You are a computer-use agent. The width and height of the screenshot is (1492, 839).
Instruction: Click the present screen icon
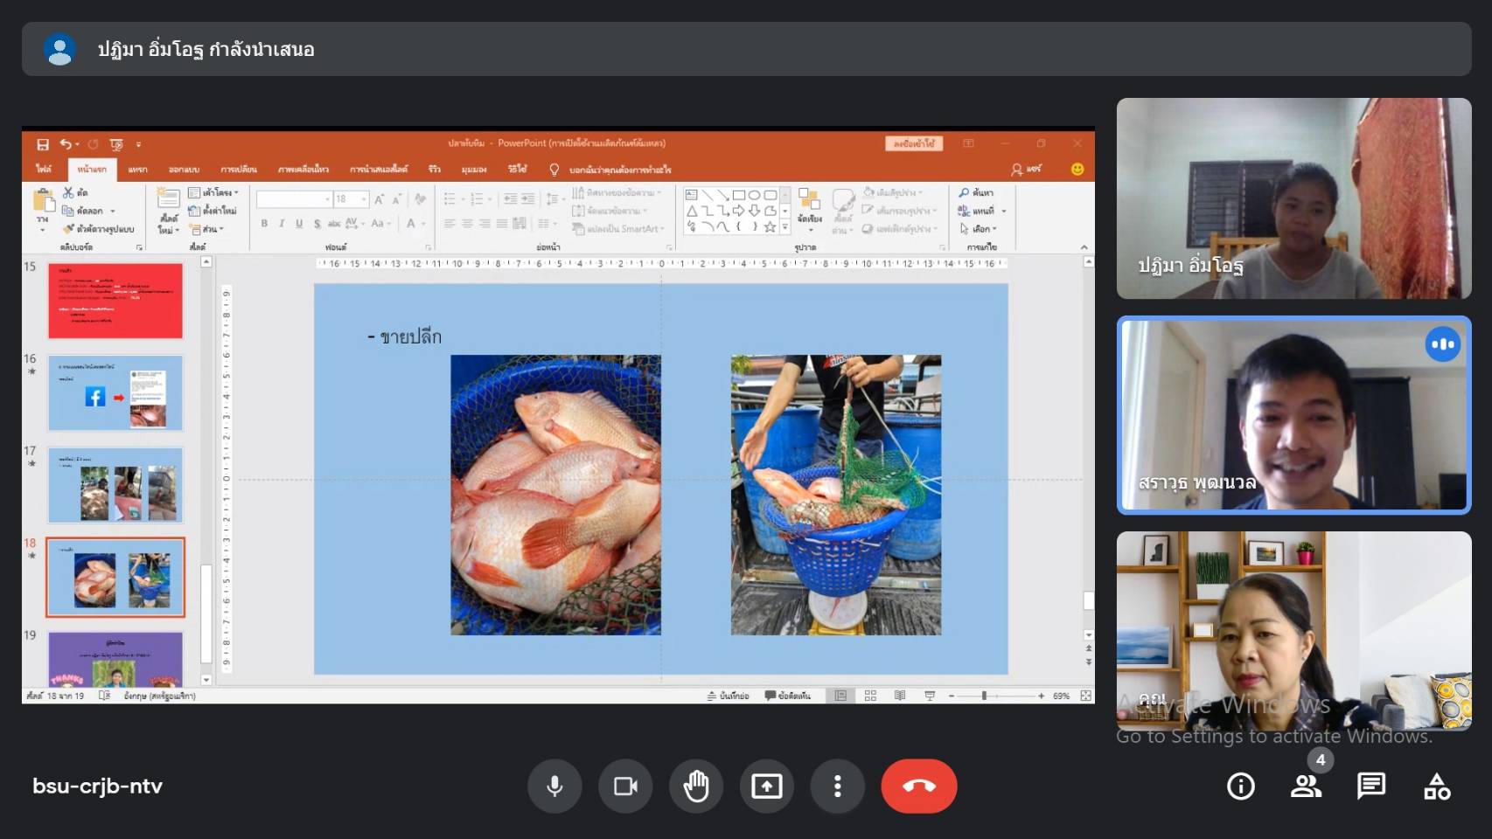767,787
